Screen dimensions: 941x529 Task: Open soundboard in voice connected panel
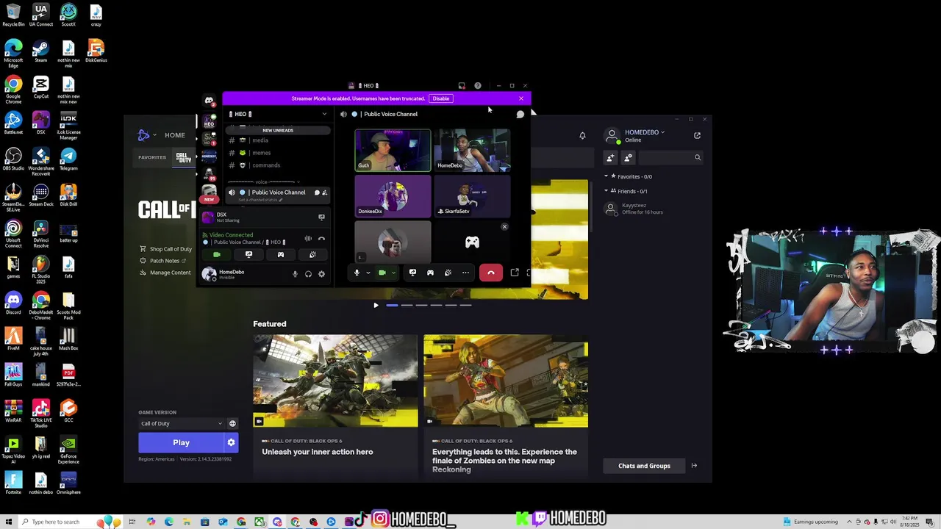[312, 254]
